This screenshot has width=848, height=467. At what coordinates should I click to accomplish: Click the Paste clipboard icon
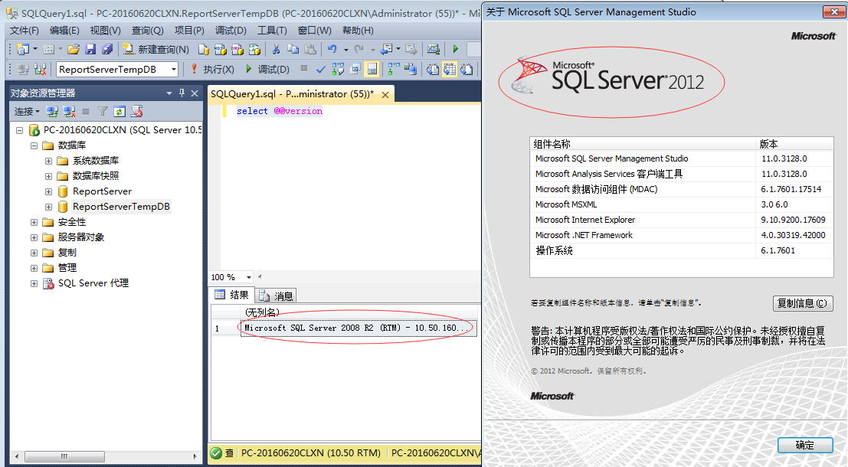pos(310,49)
